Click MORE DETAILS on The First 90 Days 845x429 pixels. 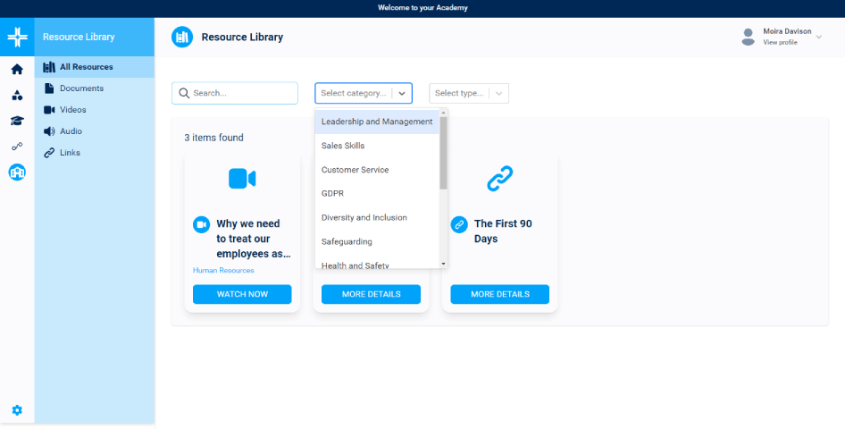tap(499, 294)
